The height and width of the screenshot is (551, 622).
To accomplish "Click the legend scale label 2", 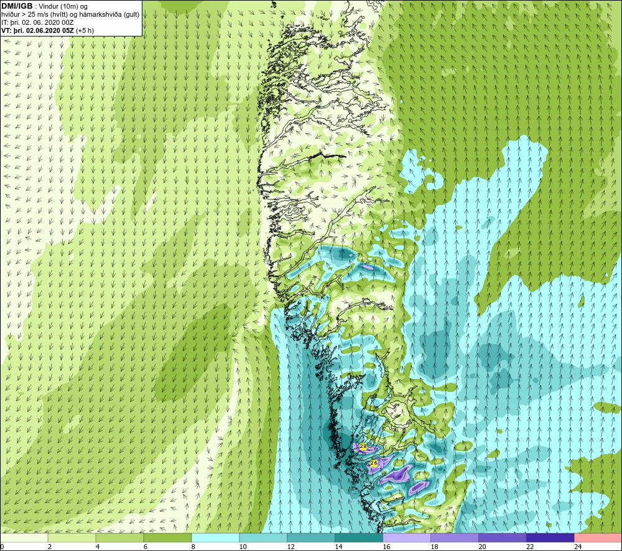I will pyautogui.click(x=50, y=547).
